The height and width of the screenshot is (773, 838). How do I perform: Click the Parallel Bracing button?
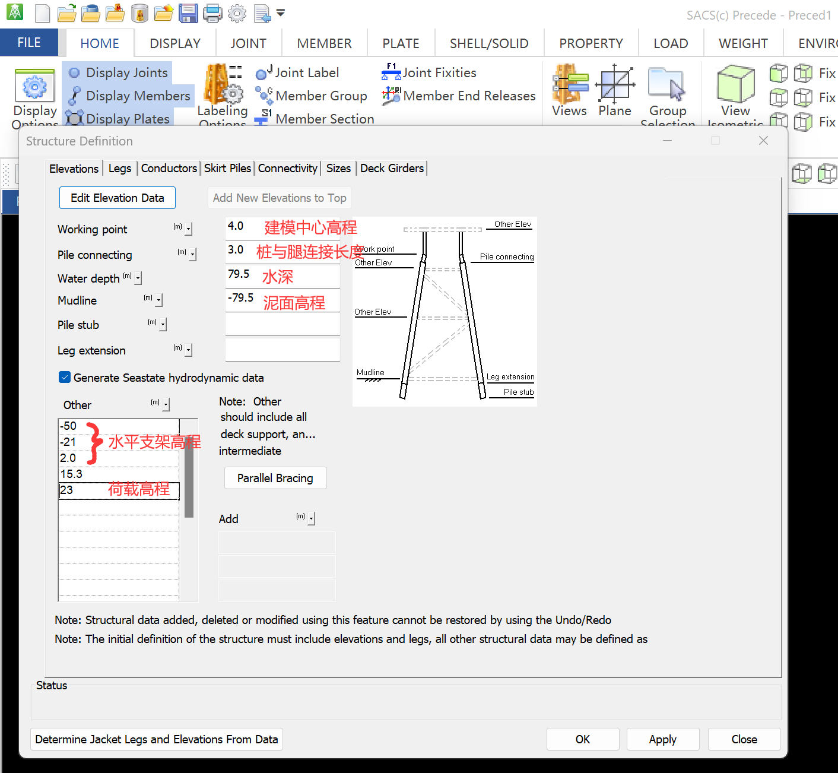tap(275, 478)
